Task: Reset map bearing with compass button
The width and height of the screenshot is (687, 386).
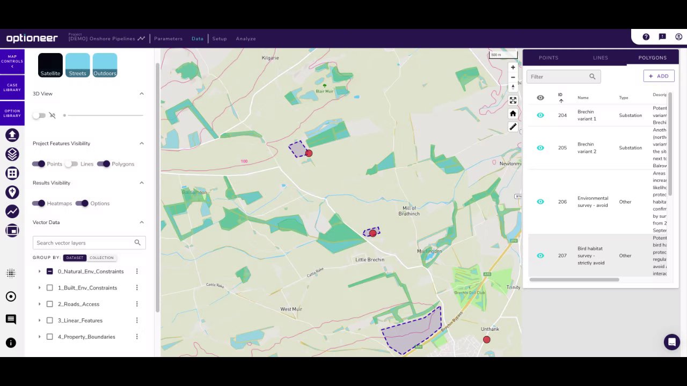Action: tap(513, 87)
